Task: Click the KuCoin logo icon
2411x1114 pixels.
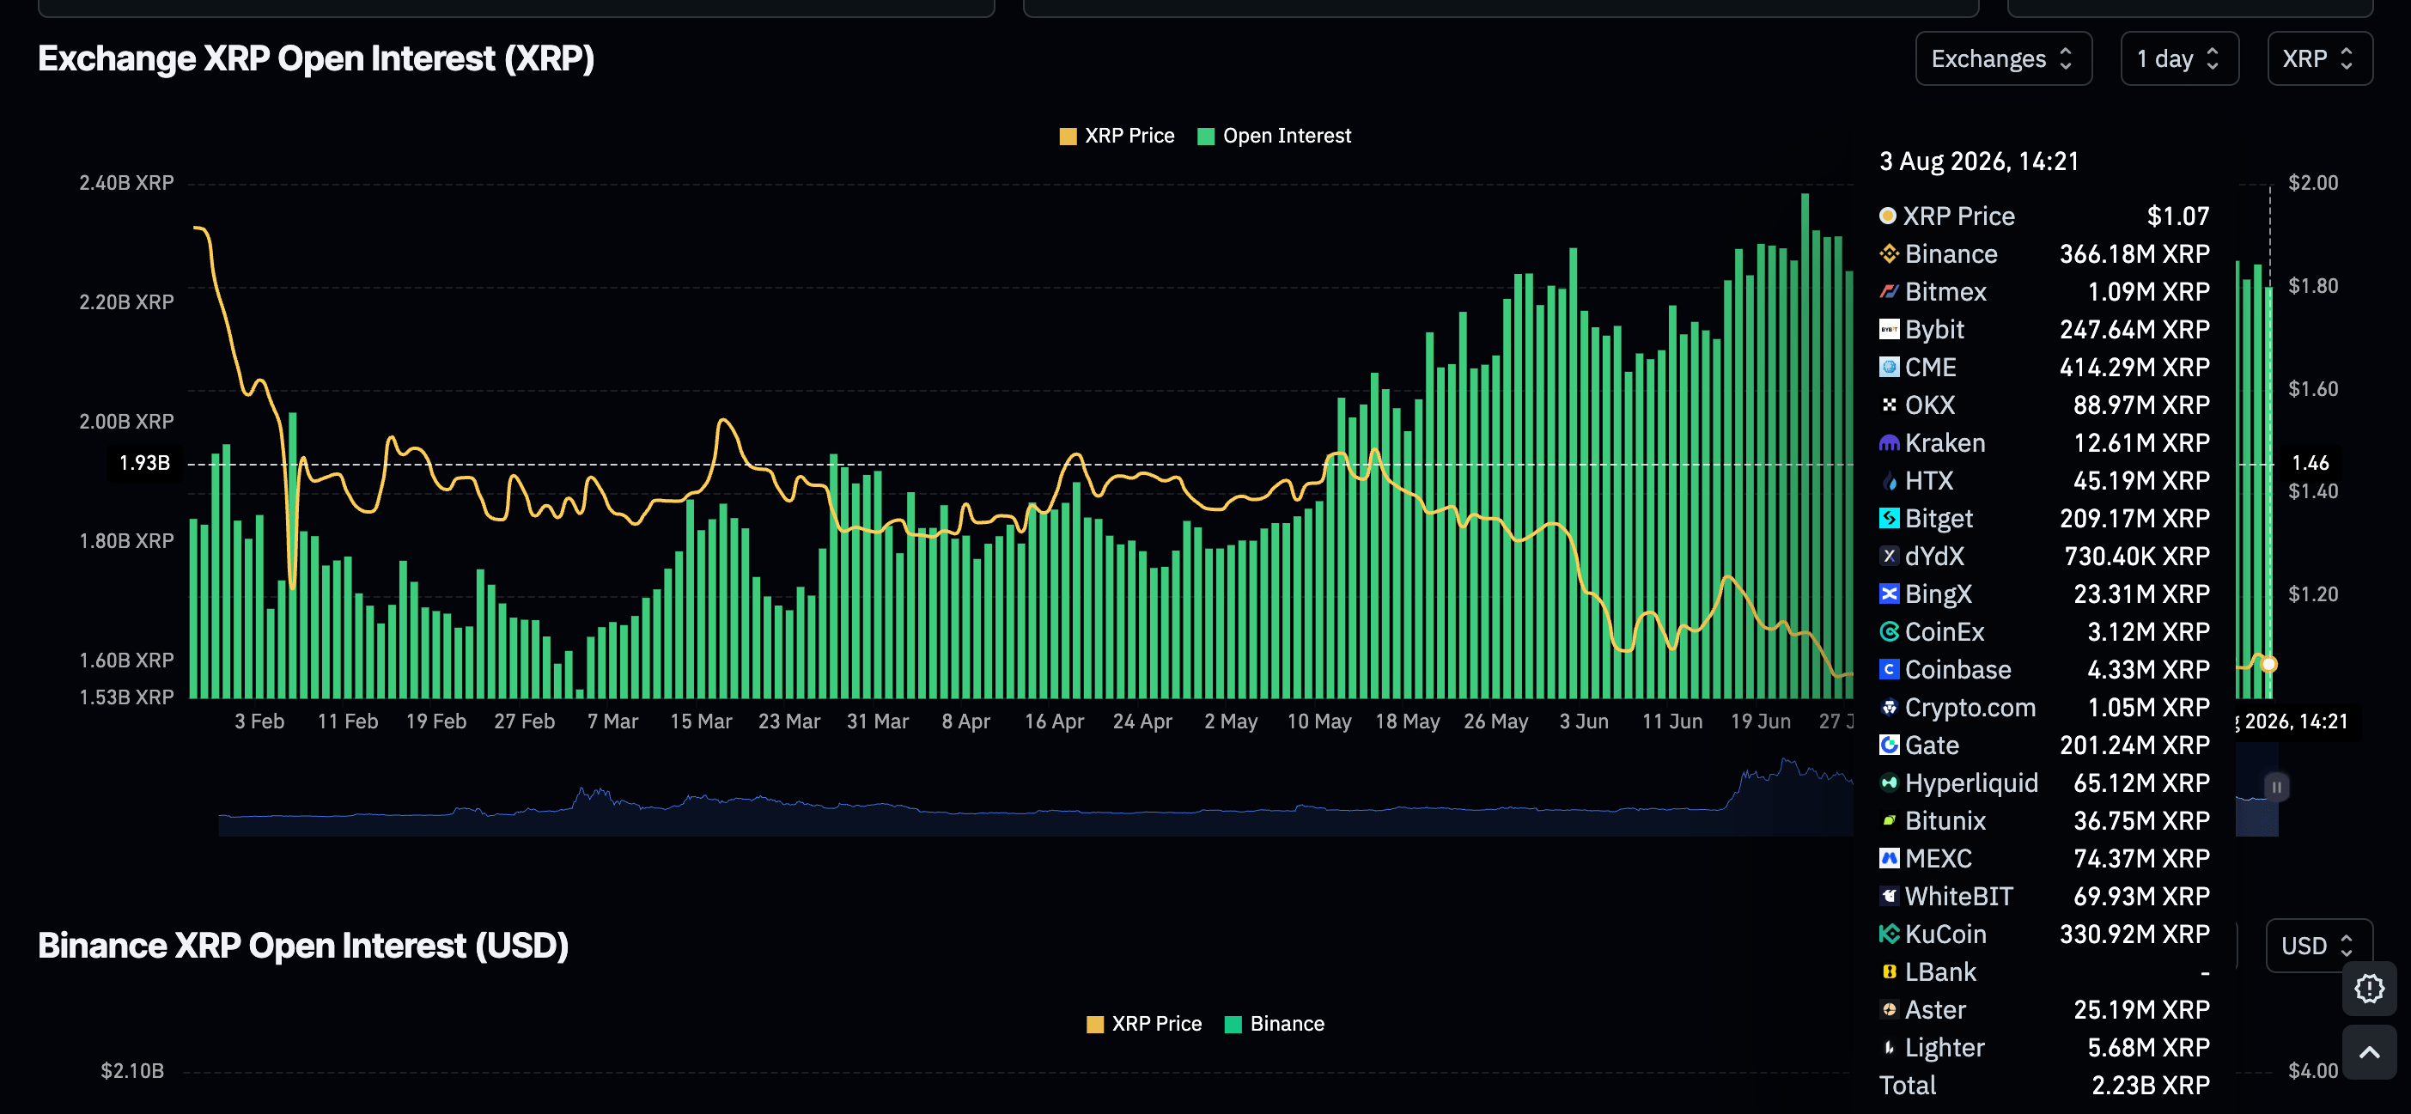Action: [1889, 934]
